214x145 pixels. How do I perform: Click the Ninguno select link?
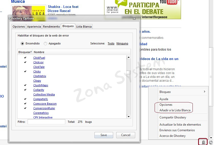(x=122, y=43)
